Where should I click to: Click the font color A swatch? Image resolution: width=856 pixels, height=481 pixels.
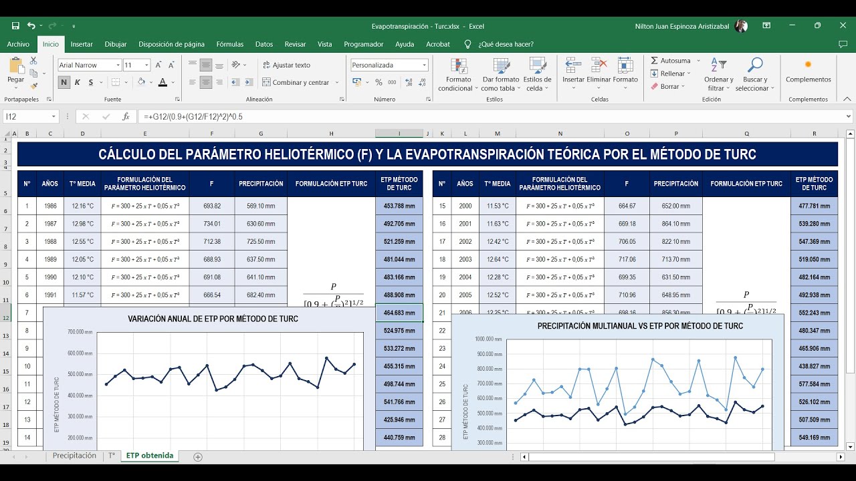pyautogui.click(x=163, y=82)
